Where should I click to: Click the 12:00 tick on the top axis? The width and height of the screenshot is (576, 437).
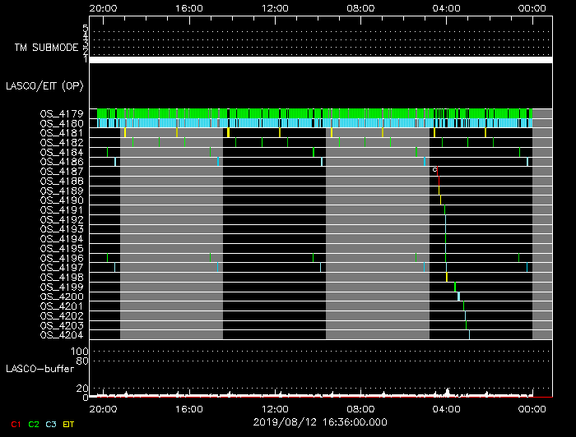pos(274,7)
